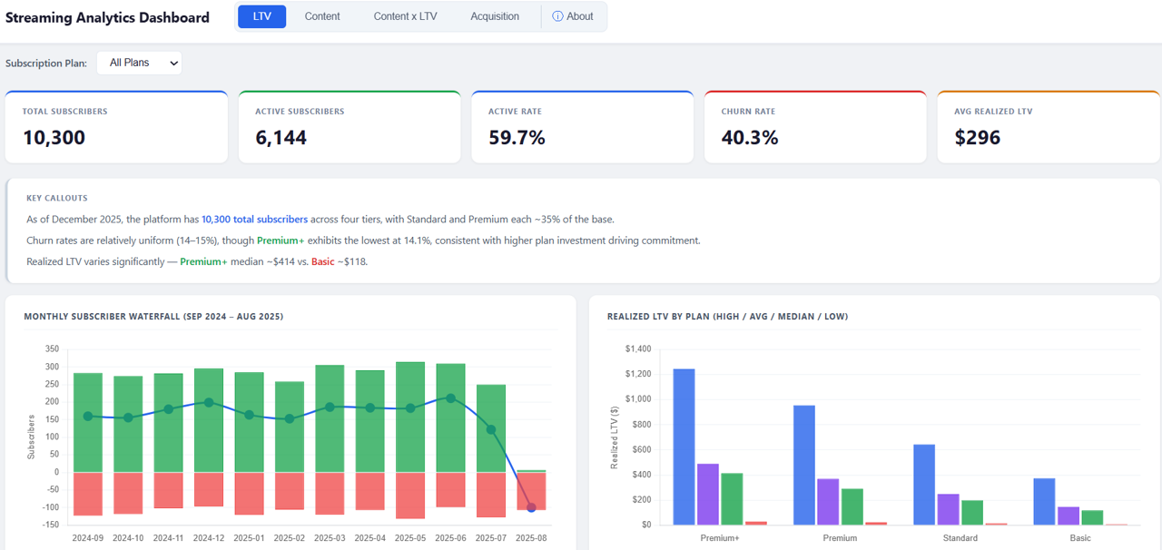Click the red churn bar for 2024-09

pyautogui.click(x=88, y=494)
